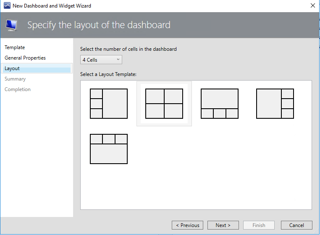
Task: Choose layout with three small cells on top
Action: pos(109,149)
